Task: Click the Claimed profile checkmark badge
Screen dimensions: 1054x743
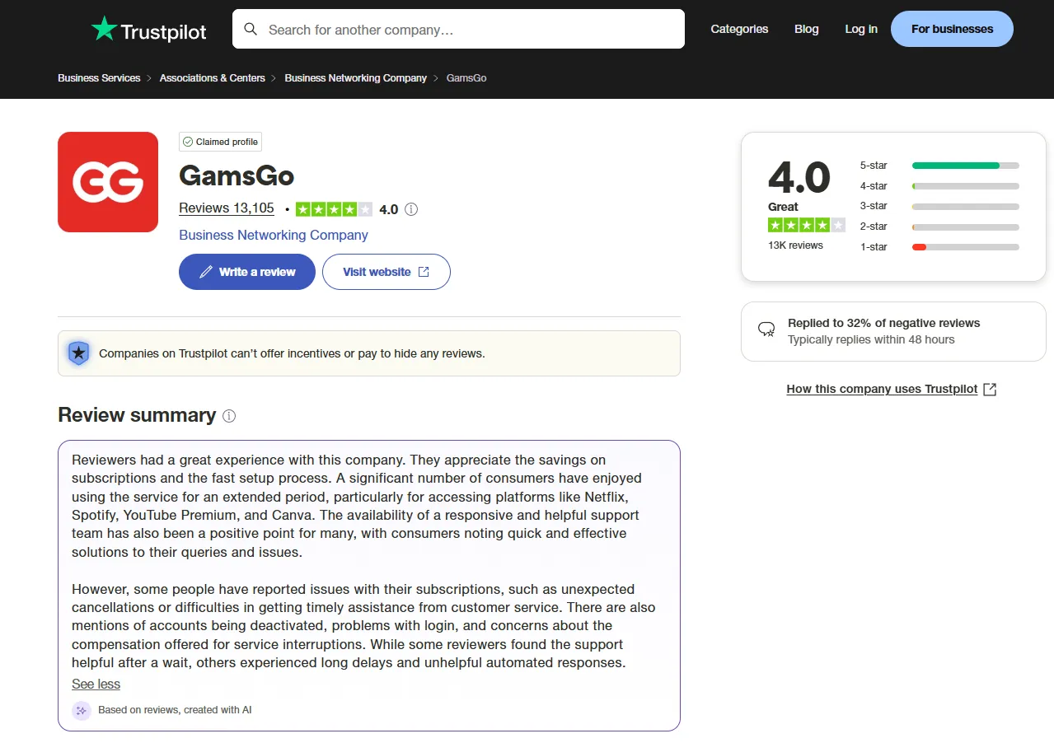Action: click(220, 142)
